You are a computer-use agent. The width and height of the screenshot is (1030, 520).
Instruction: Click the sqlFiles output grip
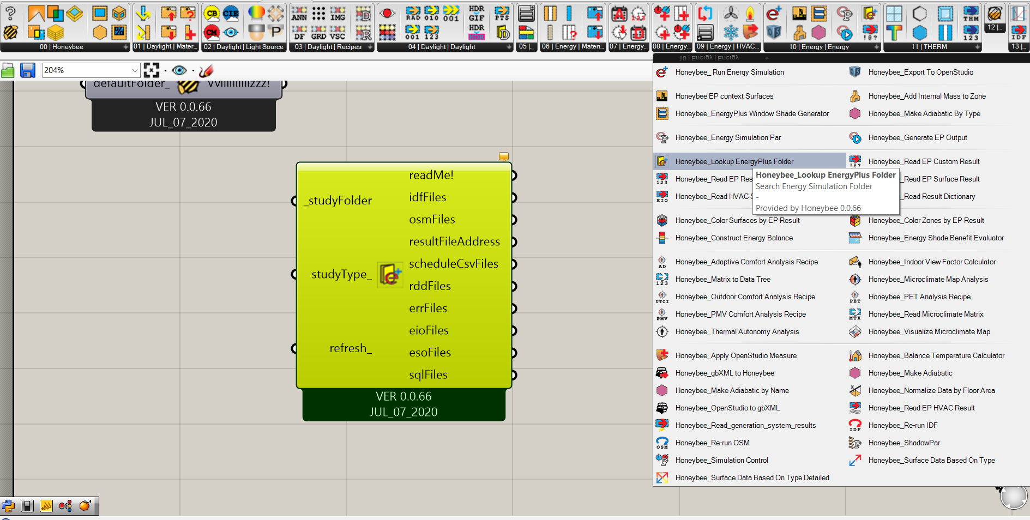tap(514, 375)
